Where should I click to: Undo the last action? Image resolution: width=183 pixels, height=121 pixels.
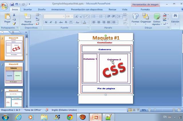(17, 4)
